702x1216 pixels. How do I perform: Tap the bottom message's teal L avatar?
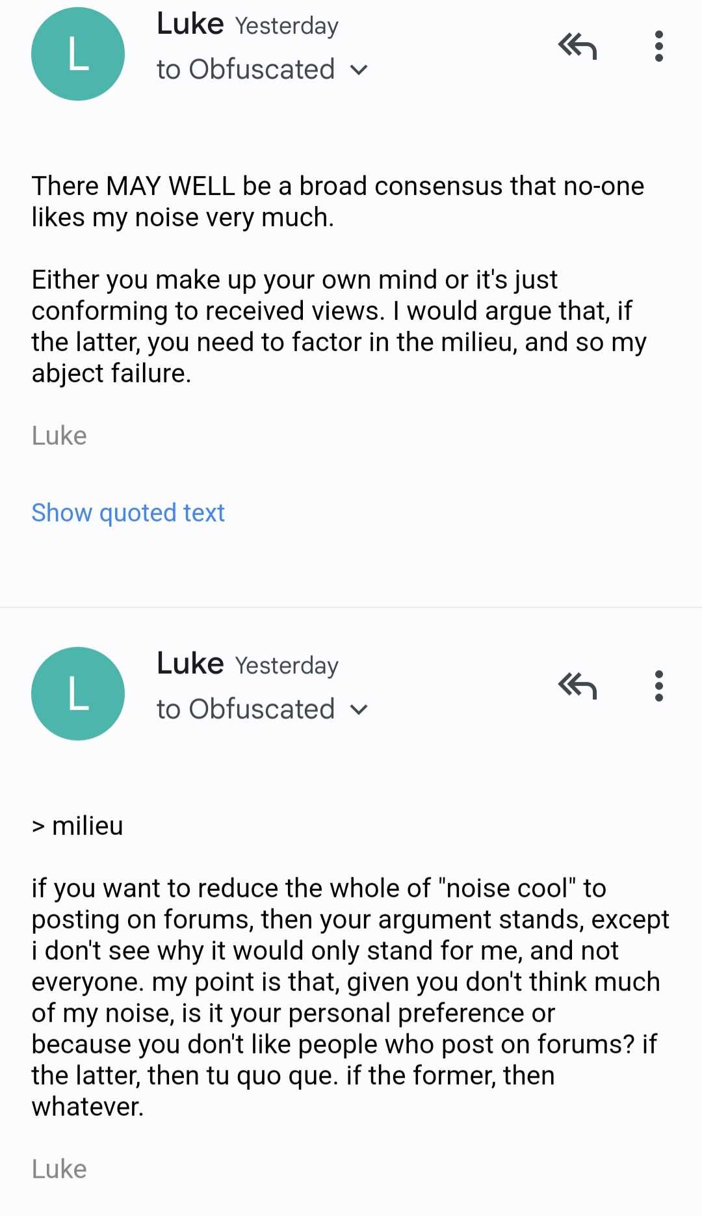coord(78,693)
